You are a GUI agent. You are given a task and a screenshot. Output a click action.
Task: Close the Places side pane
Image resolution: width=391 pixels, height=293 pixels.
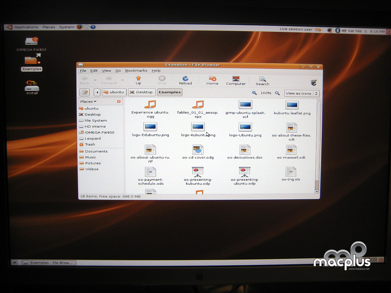(x=119, y=101)
